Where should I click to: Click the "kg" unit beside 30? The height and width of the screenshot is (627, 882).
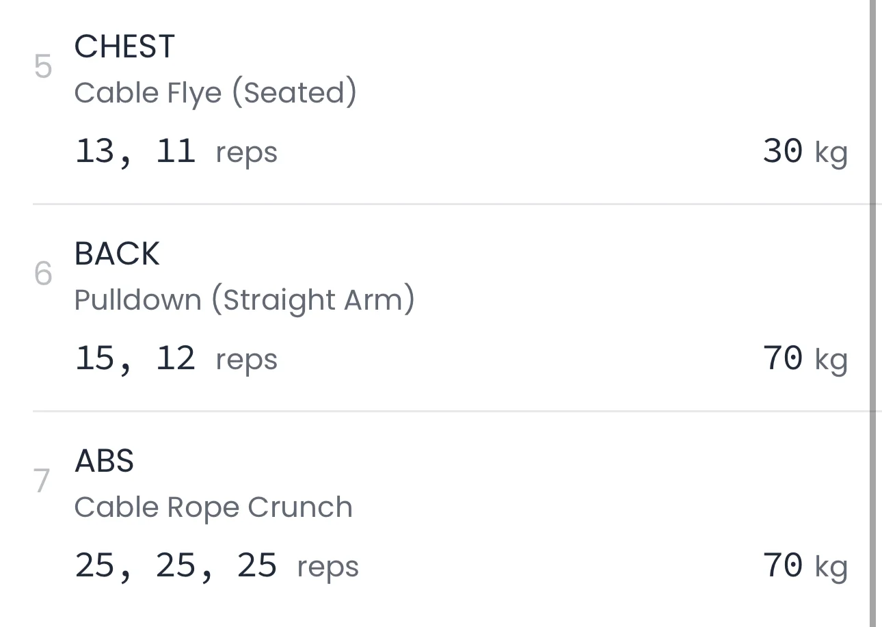tap(831, 153)
